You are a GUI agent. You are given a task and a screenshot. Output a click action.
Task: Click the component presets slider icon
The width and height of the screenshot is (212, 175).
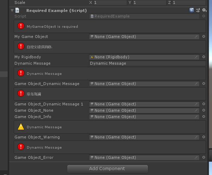[x=198, y=11]
